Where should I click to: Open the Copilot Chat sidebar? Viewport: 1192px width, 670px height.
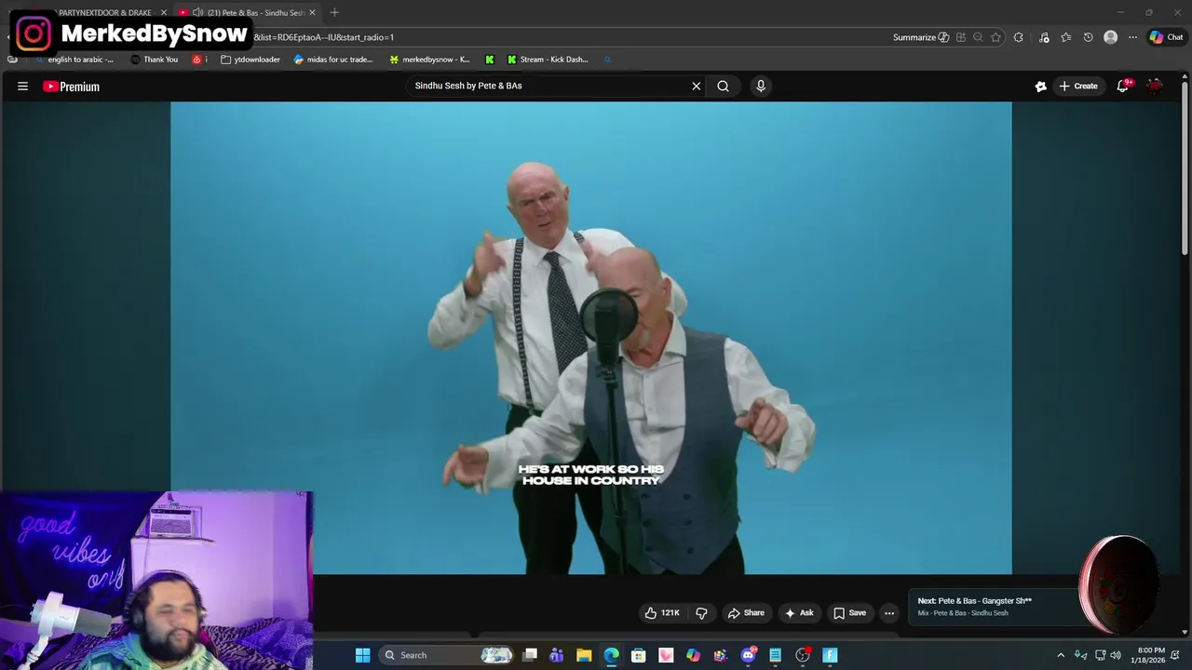(1166, 37)
